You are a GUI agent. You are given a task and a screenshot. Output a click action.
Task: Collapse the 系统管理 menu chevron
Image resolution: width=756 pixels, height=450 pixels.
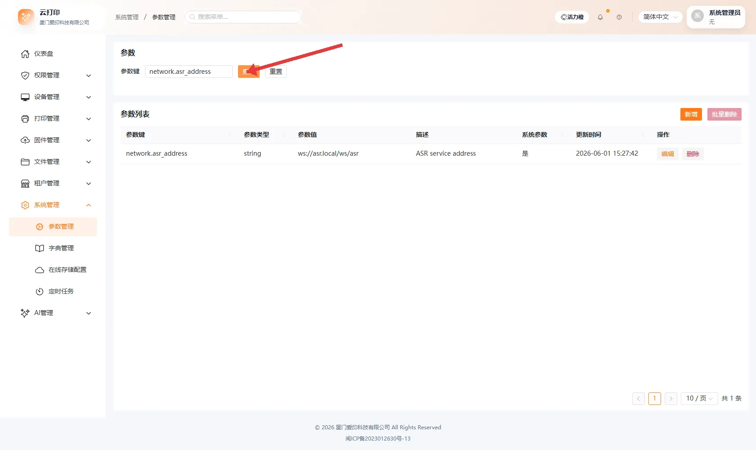pos(89,205)
